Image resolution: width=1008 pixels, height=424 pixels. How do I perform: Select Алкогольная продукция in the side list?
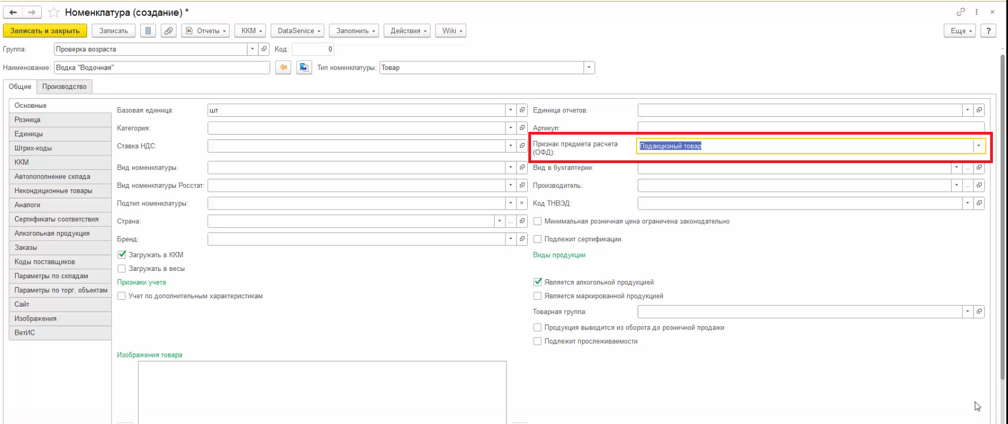click(52, 234)
